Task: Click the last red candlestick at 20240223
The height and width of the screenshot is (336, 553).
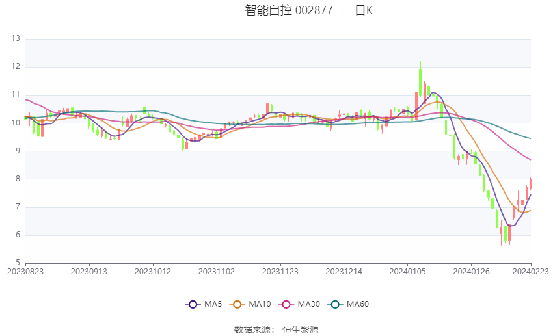Action: click(531, 184)
